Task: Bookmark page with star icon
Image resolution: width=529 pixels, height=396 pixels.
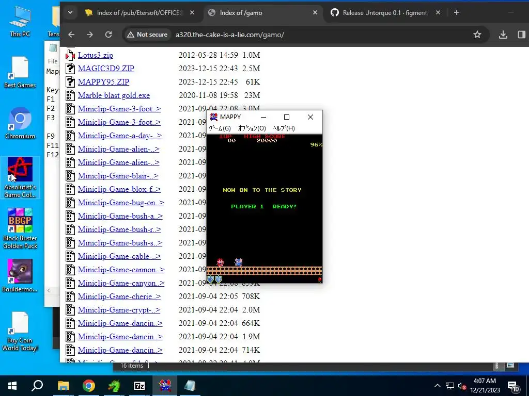Action: click(477, 35)
